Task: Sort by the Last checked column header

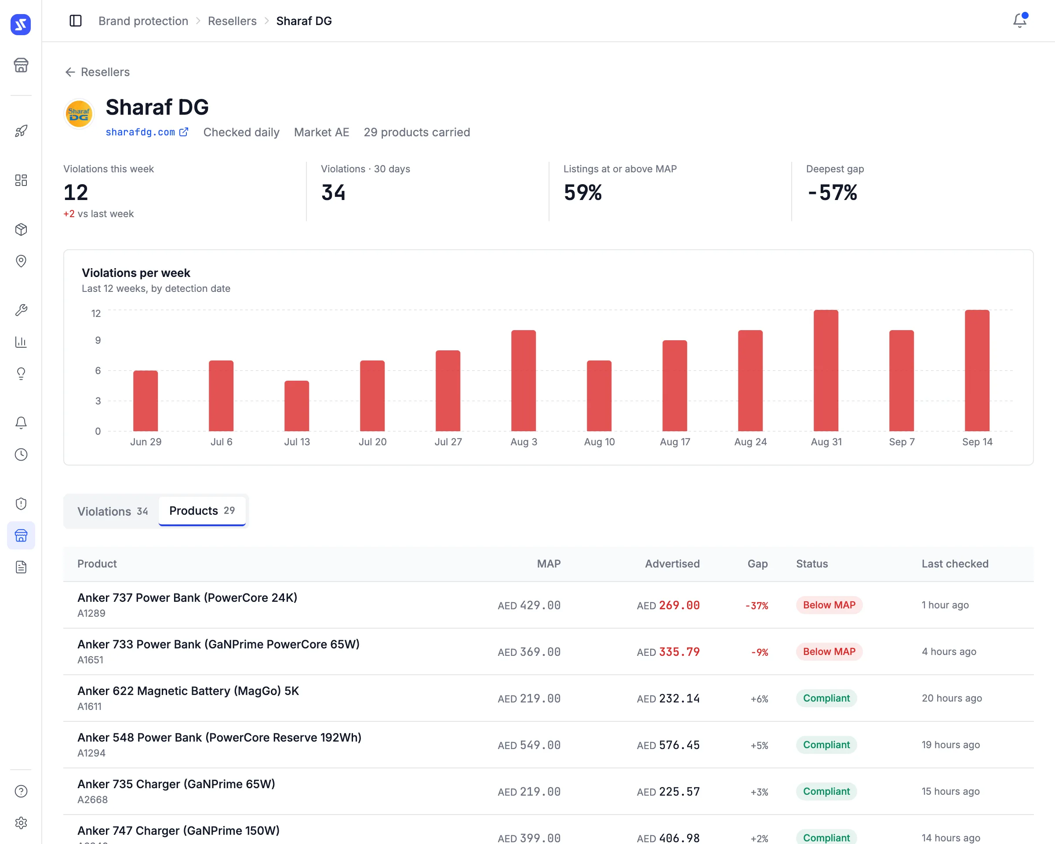Action: (955, 564)
